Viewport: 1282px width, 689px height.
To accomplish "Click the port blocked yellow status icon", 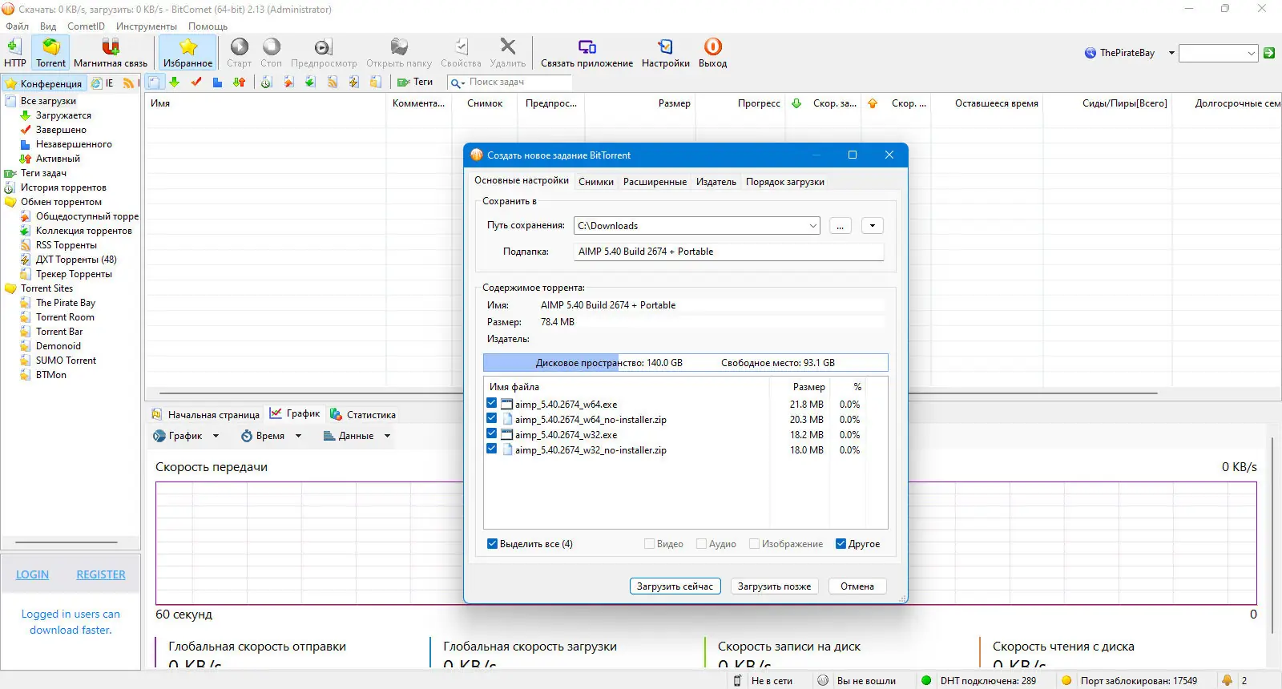I will pyautogui.click(x=1066, y=680).
